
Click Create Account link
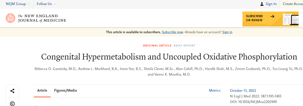coord(293,4)
